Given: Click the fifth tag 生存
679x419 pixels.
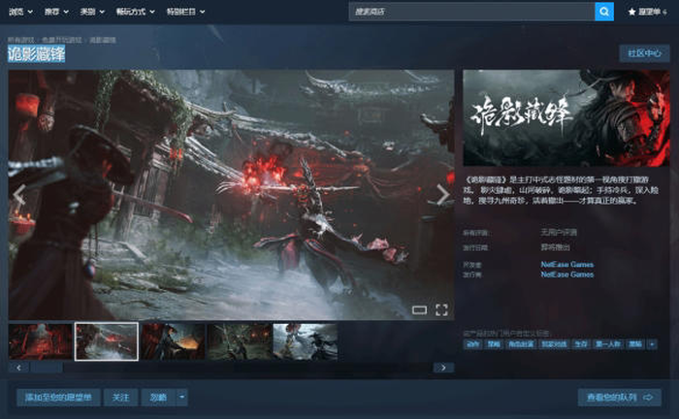Looking at the screenshot, I should (x=581, y=344).
